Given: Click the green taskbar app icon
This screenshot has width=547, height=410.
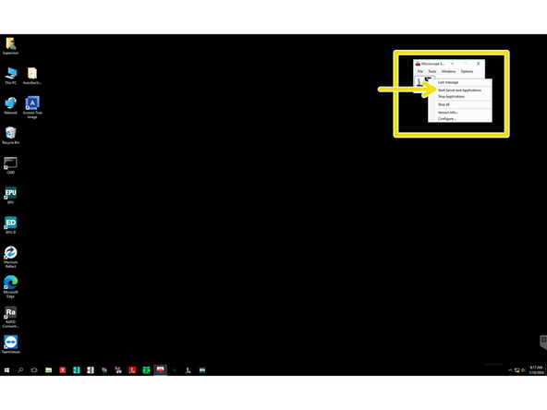Looking at the screenshot, I should coord(146,370).
